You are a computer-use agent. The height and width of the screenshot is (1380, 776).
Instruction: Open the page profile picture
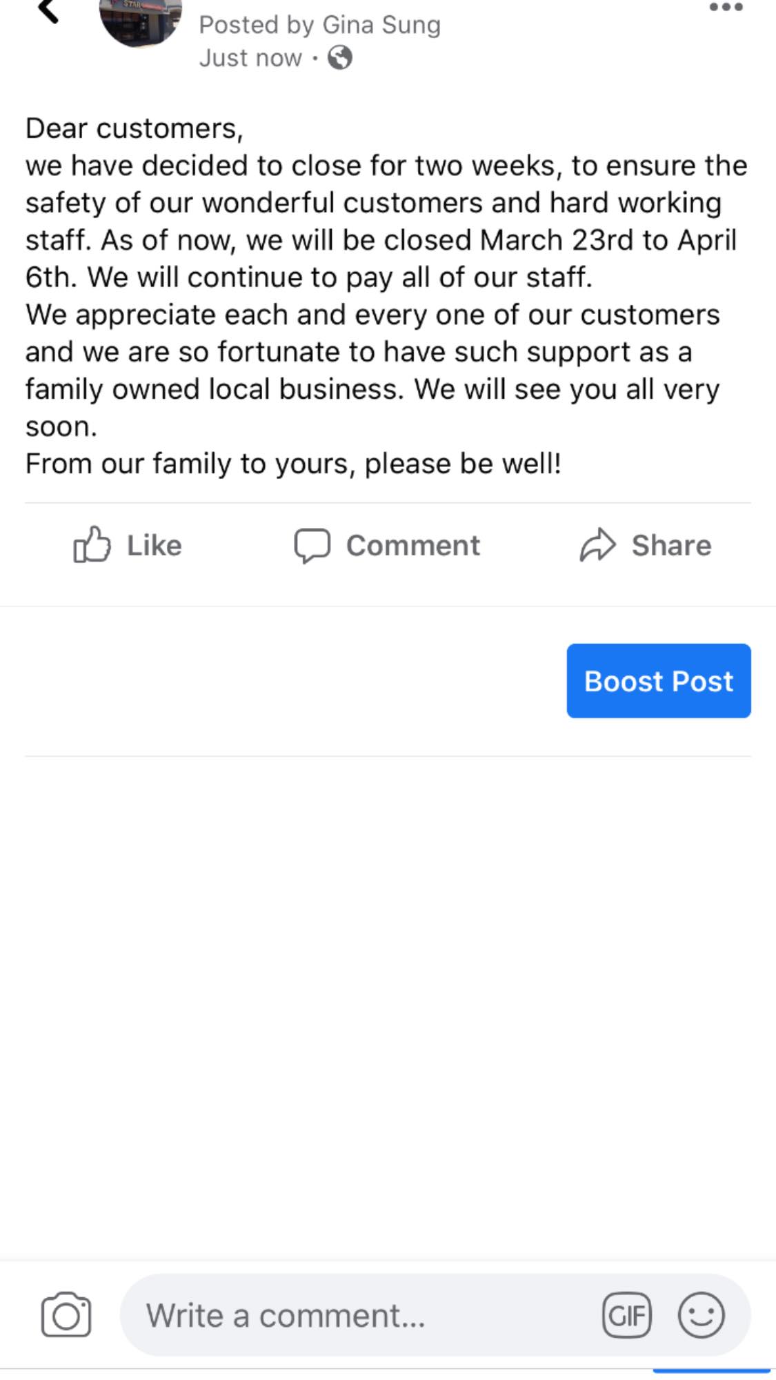coord(141,21)
